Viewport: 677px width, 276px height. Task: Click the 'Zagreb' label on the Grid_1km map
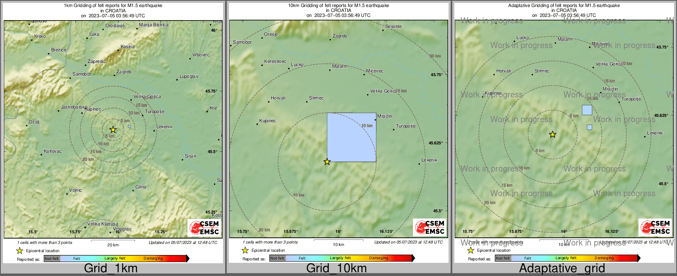pyautogui.click(x=124, y=72)
